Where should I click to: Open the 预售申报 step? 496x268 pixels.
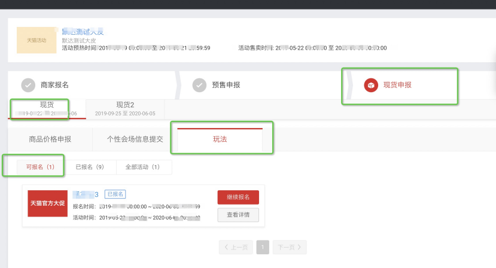(x=226, y=85)
